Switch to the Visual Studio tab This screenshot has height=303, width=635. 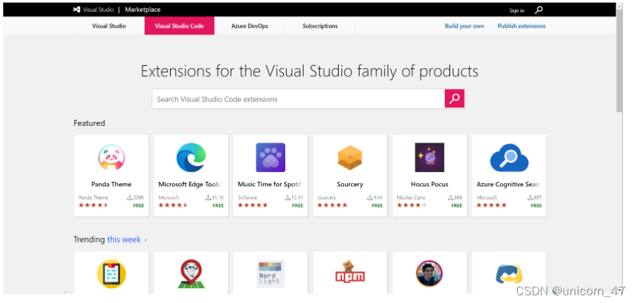tap(109, 26)
